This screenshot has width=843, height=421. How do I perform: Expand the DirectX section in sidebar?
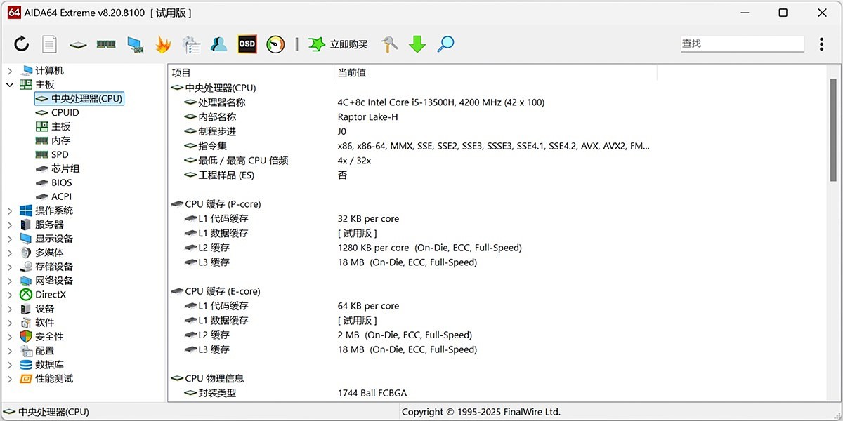(x=9, y=294)
